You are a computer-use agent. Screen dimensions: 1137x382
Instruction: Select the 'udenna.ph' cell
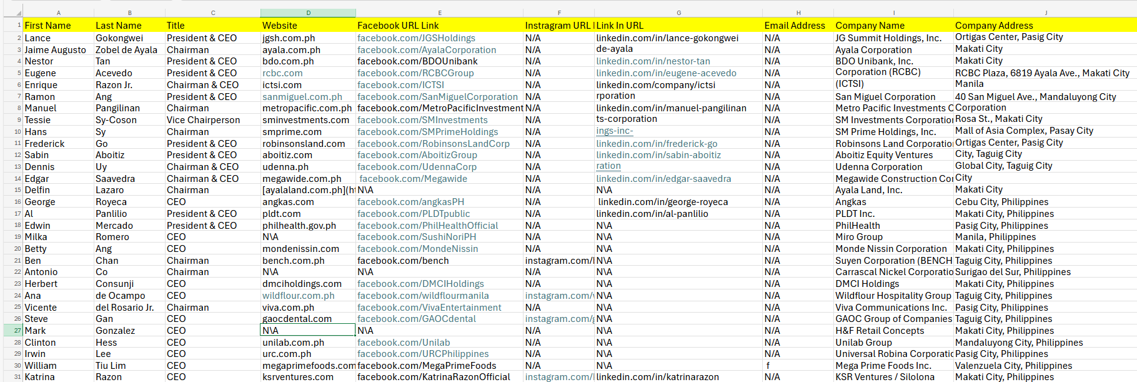(x=308, y=167)
